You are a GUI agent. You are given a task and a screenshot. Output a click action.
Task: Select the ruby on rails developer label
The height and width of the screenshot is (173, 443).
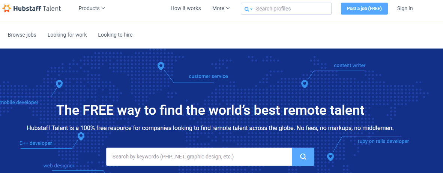(383, 141)
